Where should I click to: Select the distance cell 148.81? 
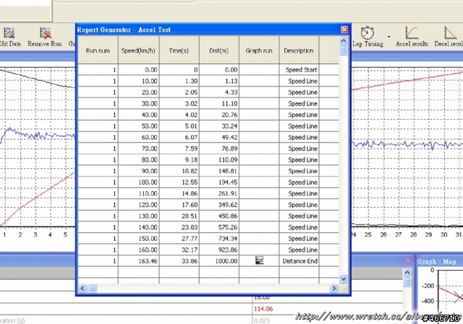(x=219, y=171)
